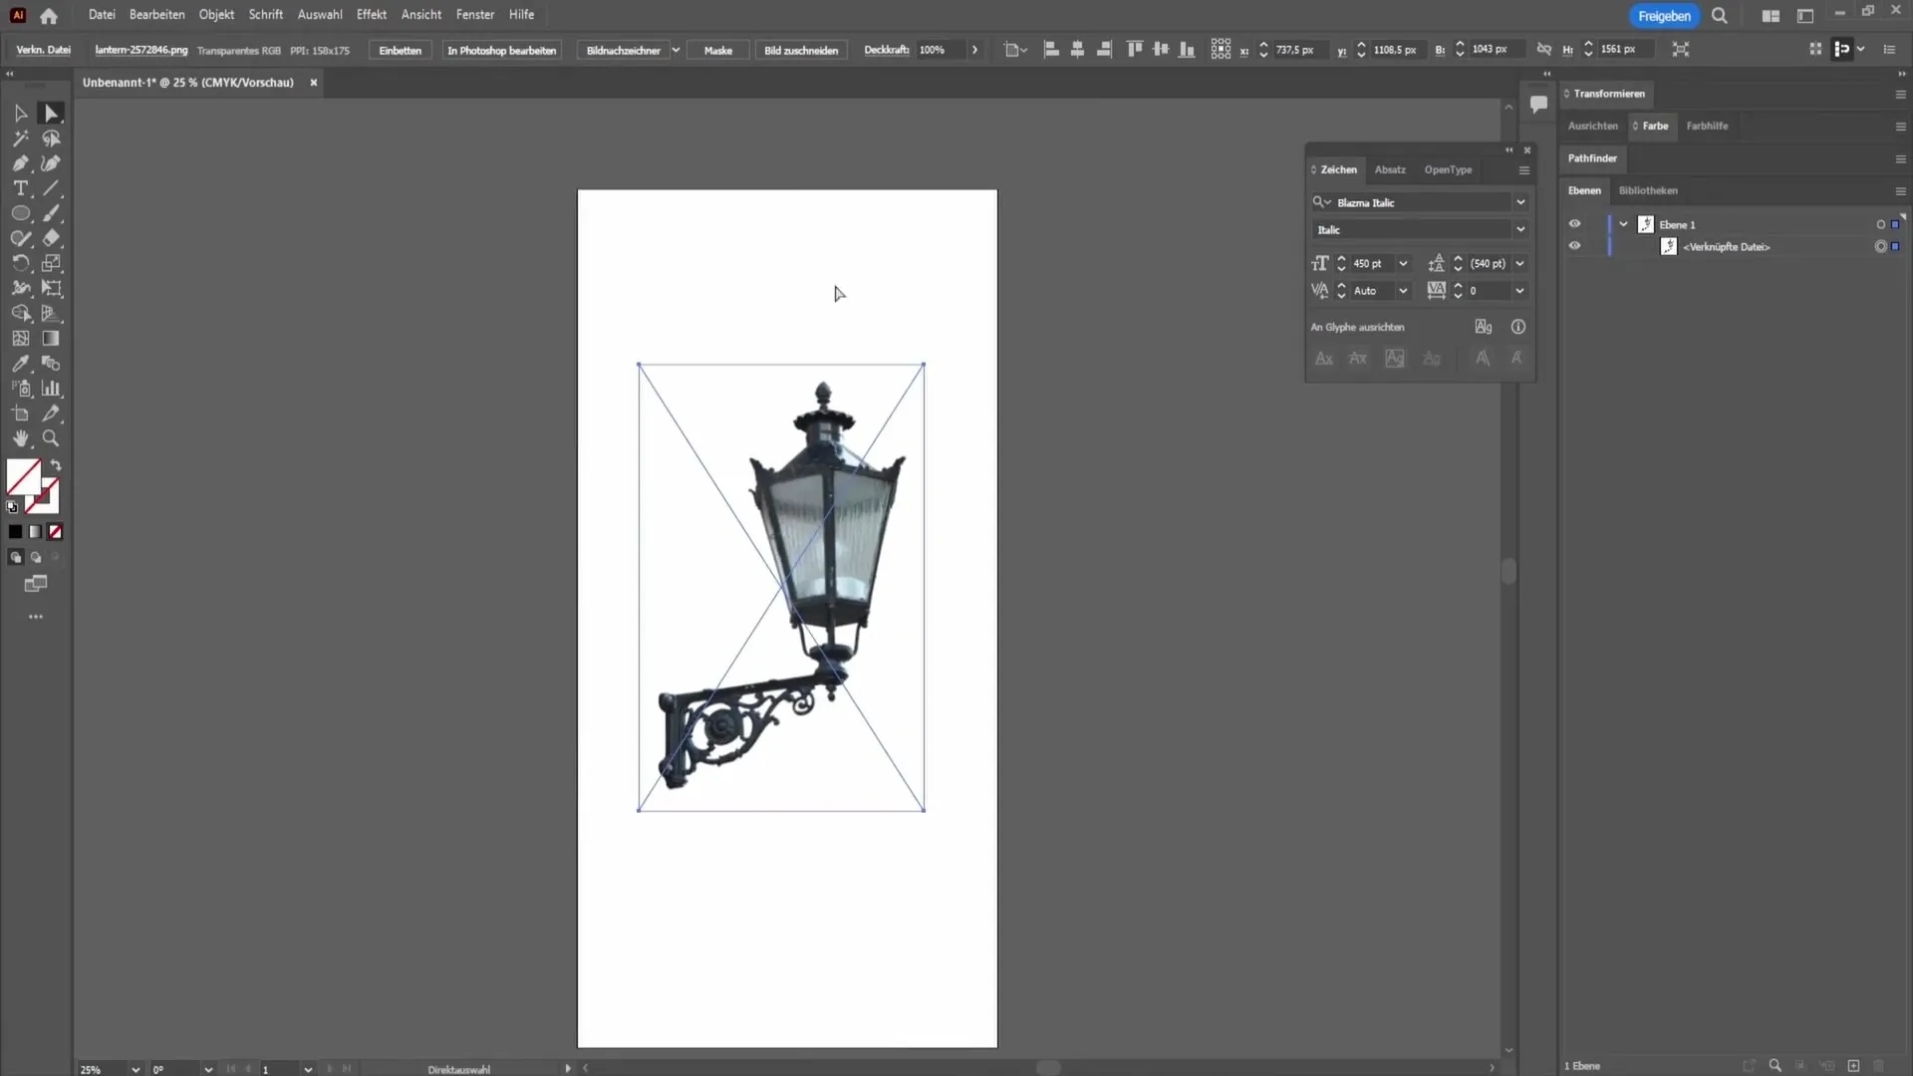Open Bildnachzeichner presets dropdown arrow

click(x=676, y=50)
